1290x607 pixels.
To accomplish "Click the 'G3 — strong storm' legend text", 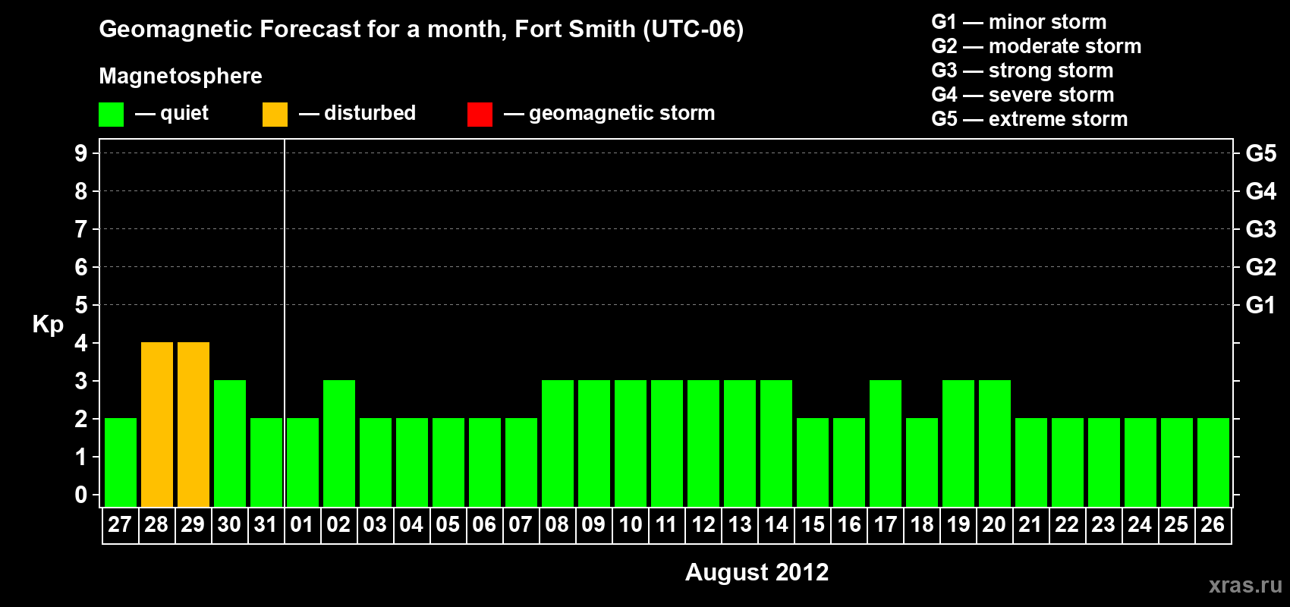I will [x=1022, y=71].
